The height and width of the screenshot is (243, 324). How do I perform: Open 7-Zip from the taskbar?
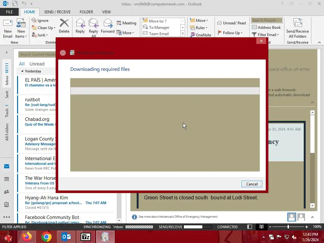click(85, 237)
